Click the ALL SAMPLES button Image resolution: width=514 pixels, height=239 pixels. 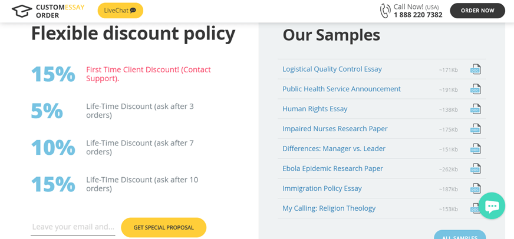pyautogui.click(x=460, y=234)
